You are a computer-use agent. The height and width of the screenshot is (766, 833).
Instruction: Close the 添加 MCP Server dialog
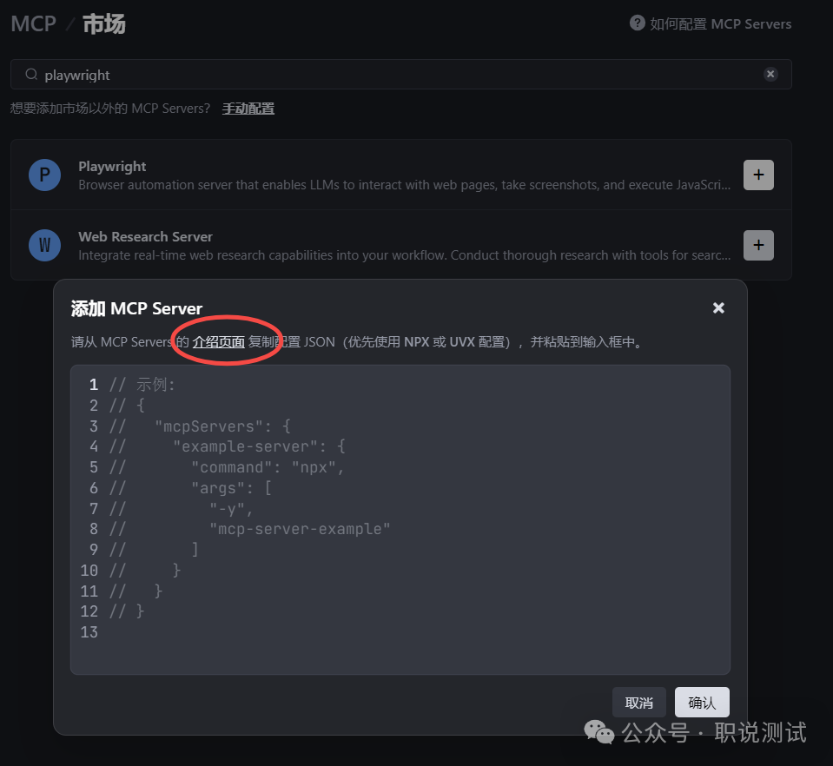[718, 307]
